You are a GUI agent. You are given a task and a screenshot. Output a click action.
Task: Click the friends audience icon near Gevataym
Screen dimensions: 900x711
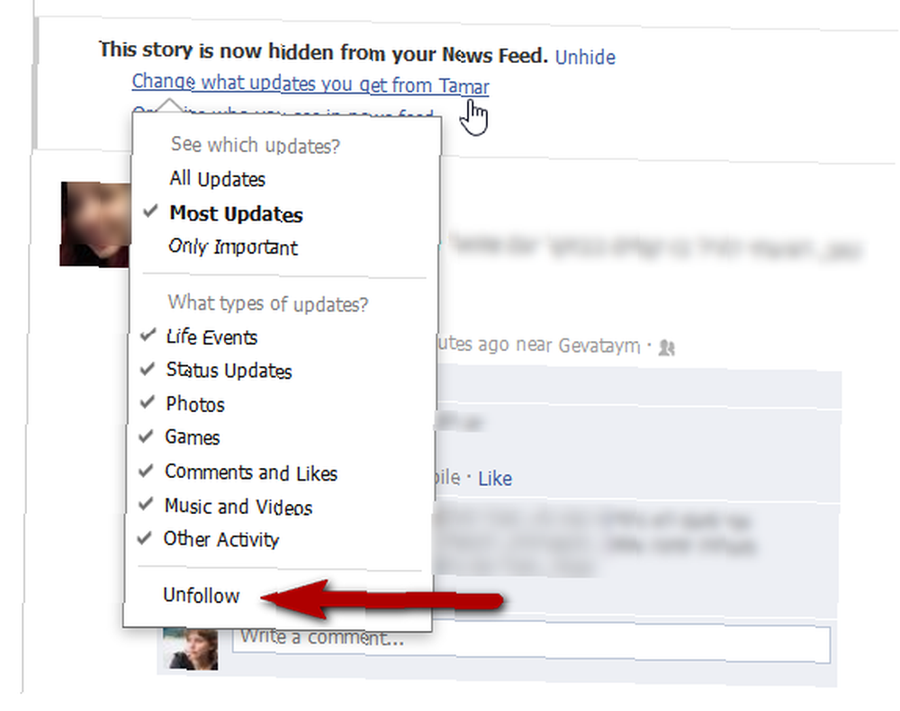click(666, 347)
